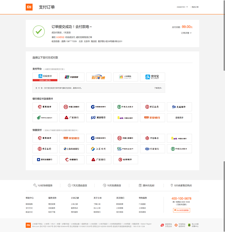
Task: Pick 深圳发展银行 quick pay option
Action: (45, 160)
